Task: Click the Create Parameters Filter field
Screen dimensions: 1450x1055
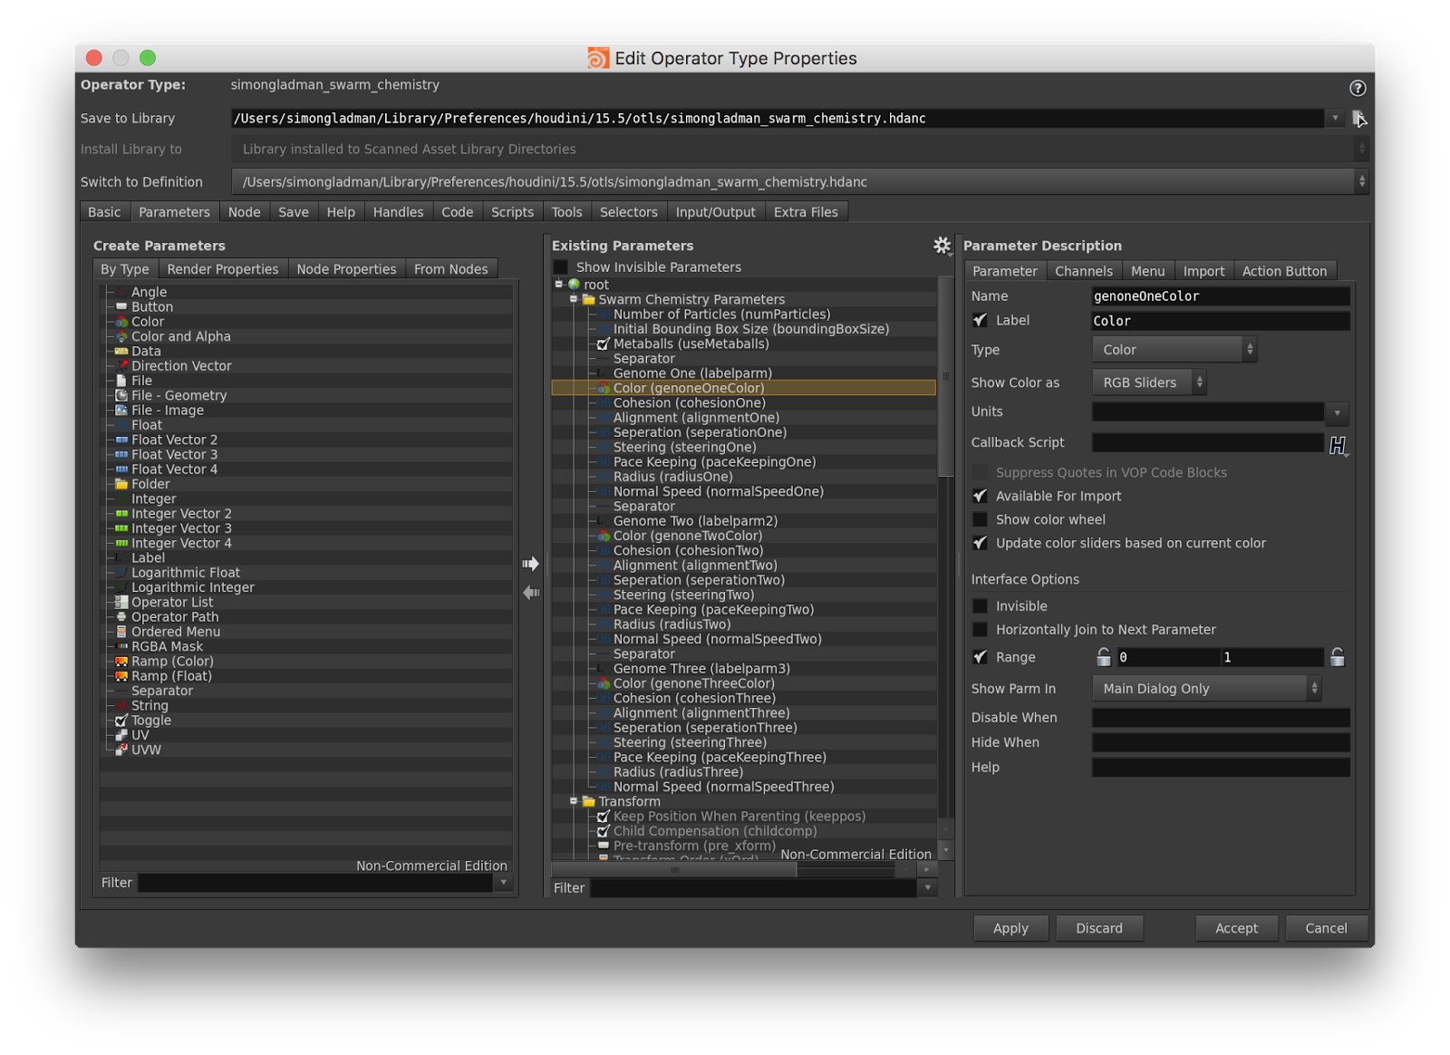Action: [315, 883]
